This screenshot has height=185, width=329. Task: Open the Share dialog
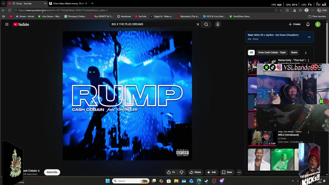pos(195,172)
